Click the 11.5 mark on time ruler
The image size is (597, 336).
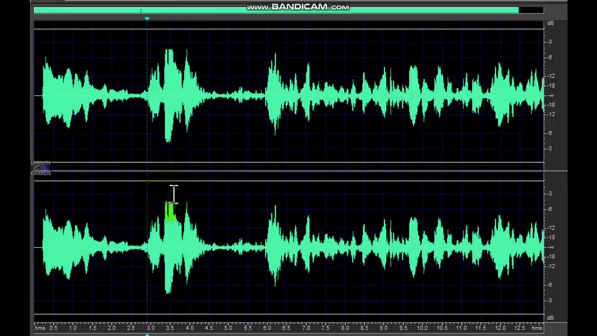tap(481, 328)
